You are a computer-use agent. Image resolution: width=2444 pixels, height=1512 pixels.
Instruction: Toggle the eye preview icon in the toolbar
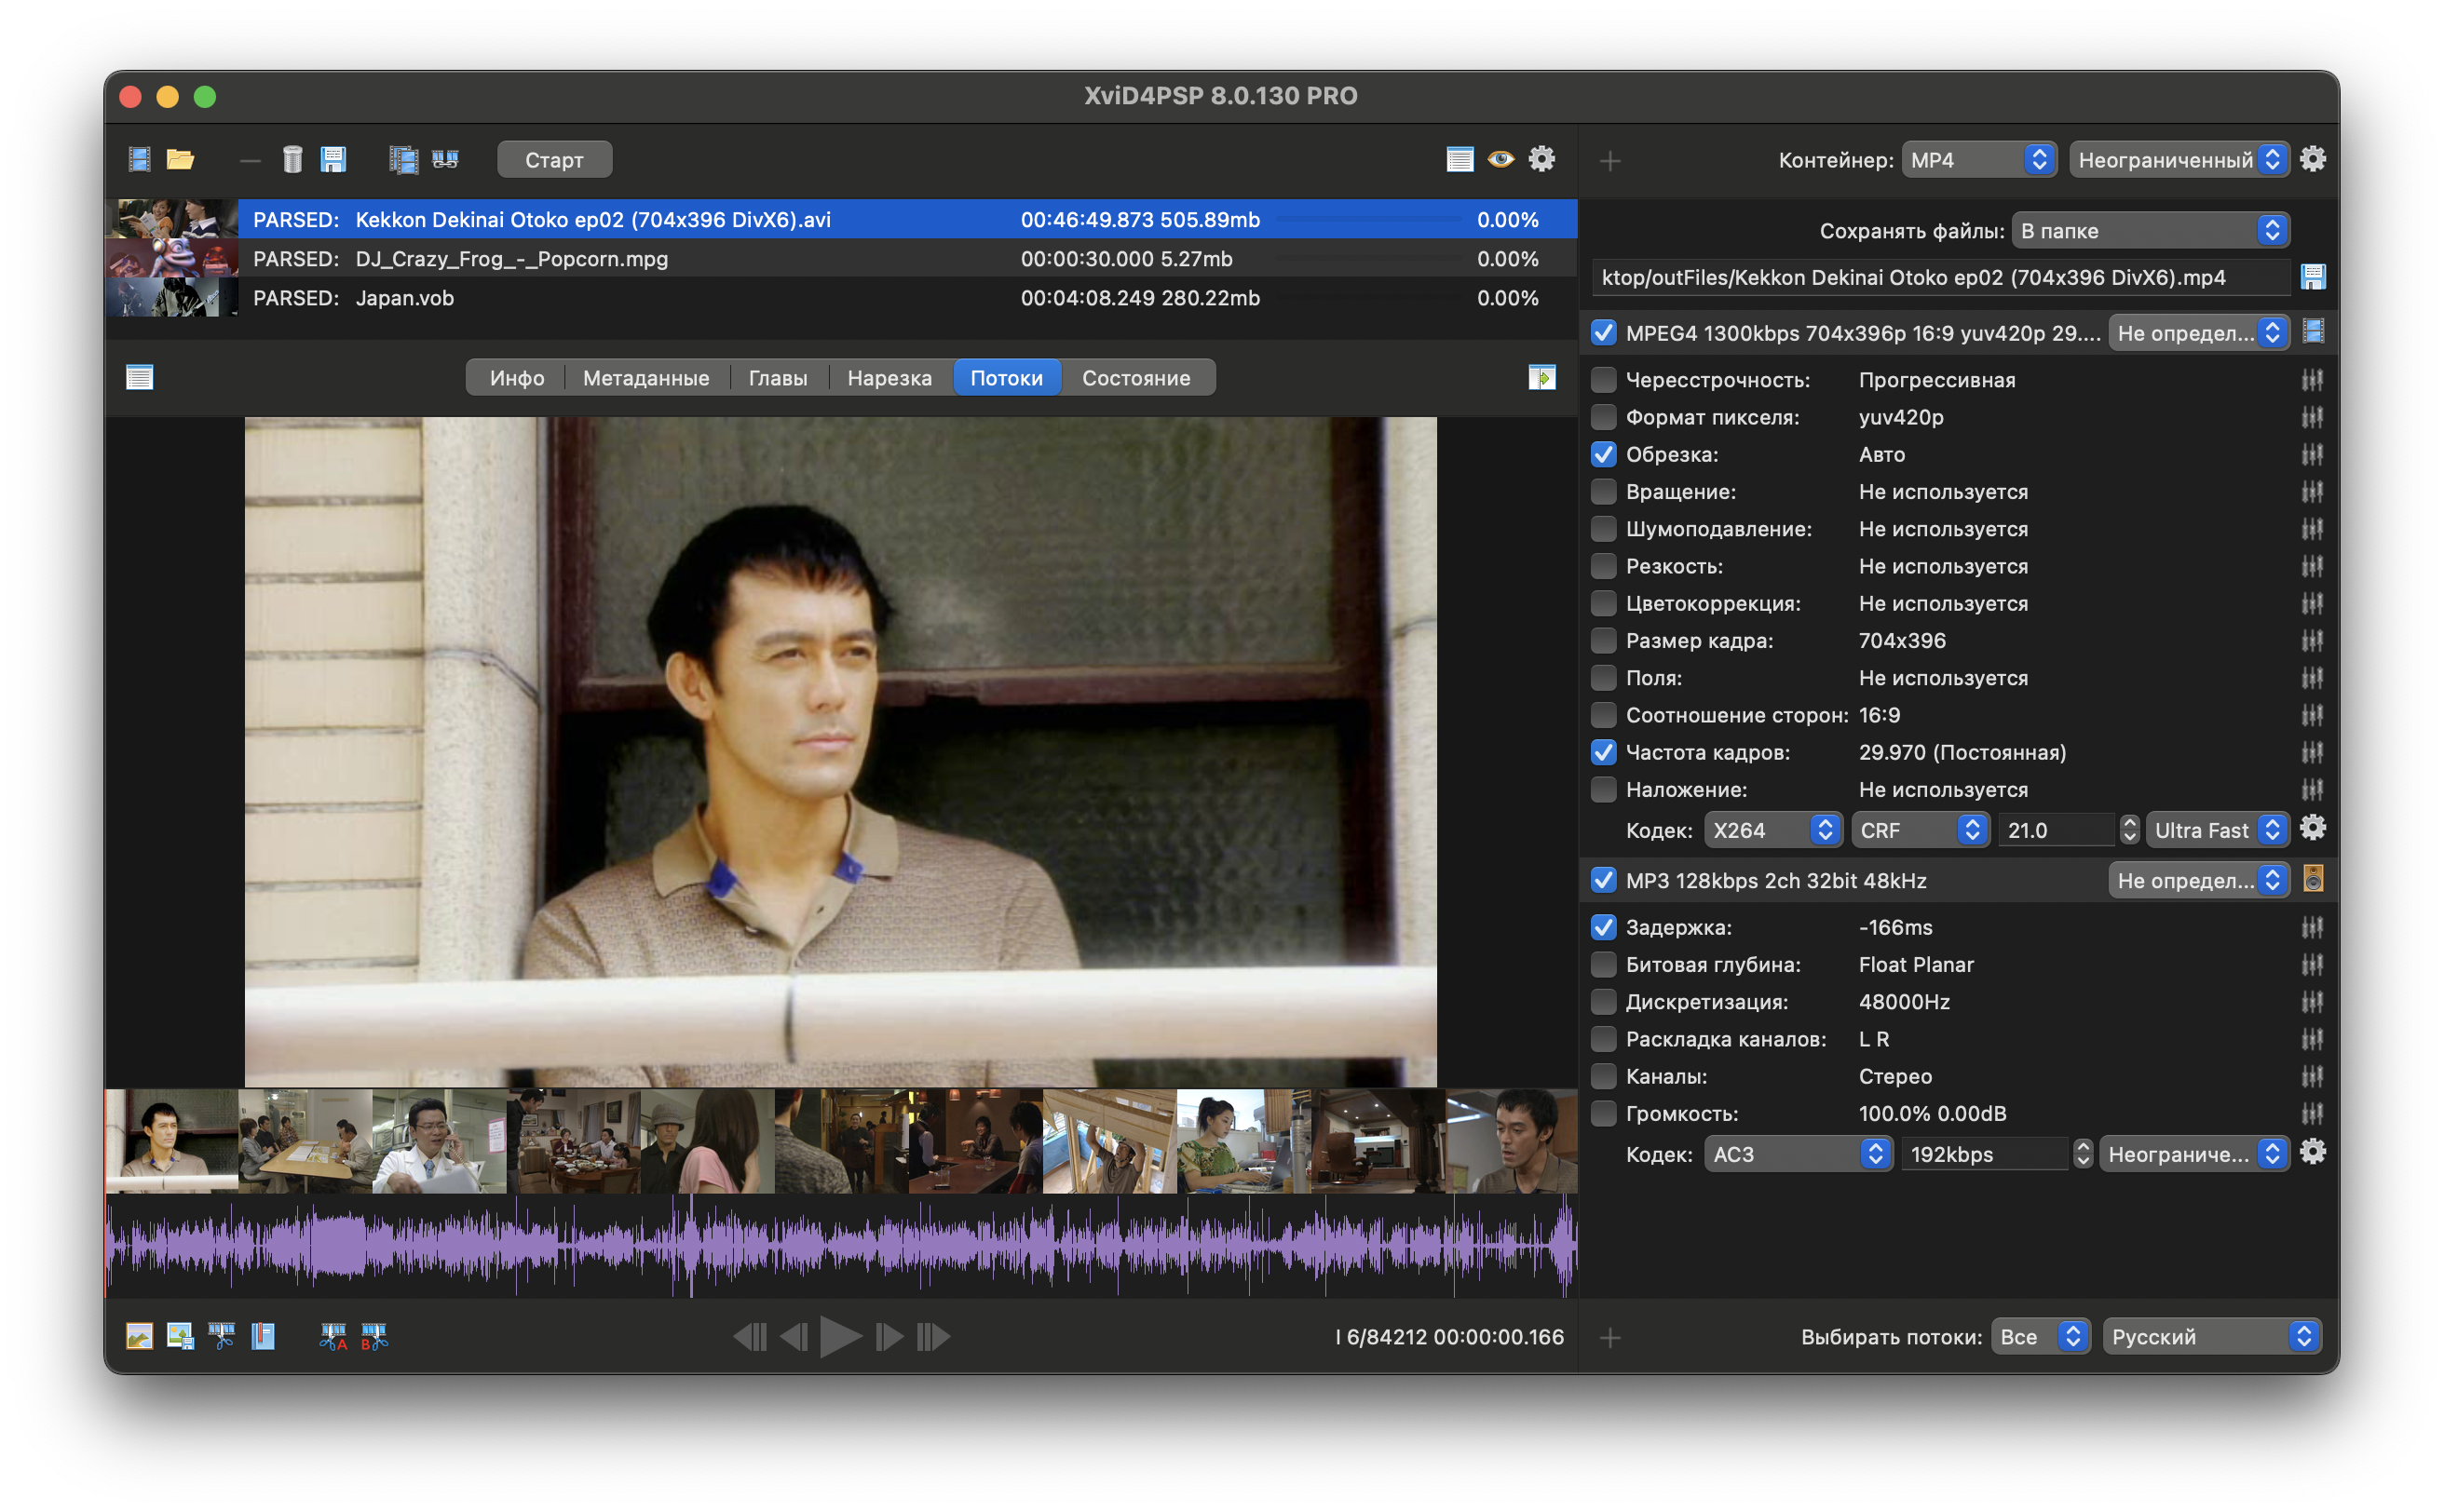tap(1500, 159)
